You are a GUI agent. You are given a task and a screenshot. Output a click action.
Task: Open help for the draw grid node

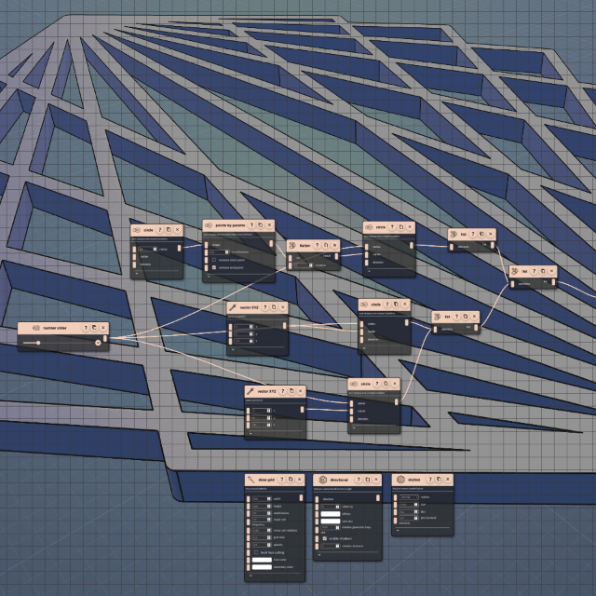pyautogui.click(x=281, y=480)
